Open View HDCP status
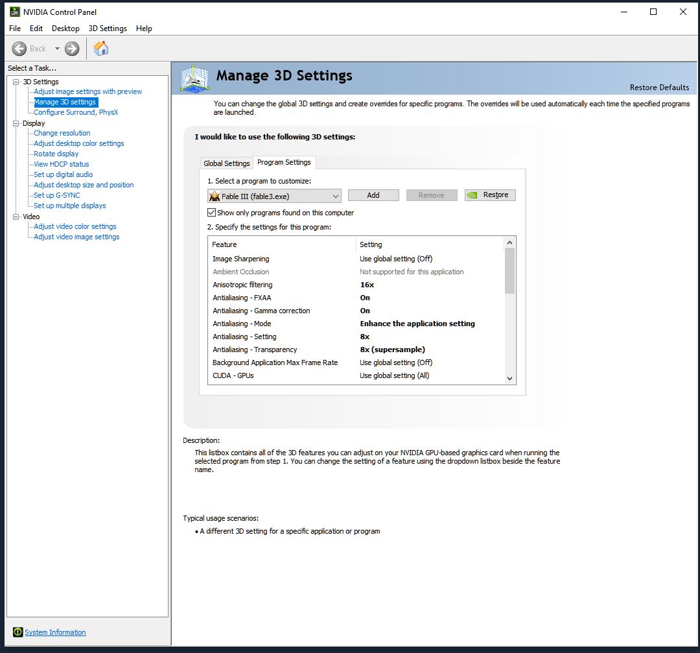Viewport: 700px width, 653px height. (62, 164)
